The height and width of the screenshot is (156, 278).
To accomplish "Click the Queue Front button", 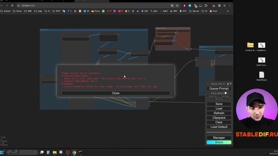I will (213, 96).
